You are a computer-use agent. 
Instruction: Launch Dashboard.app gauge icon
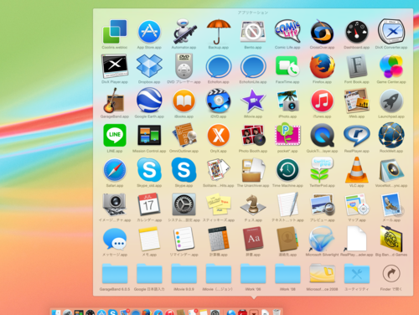(357, 32)
